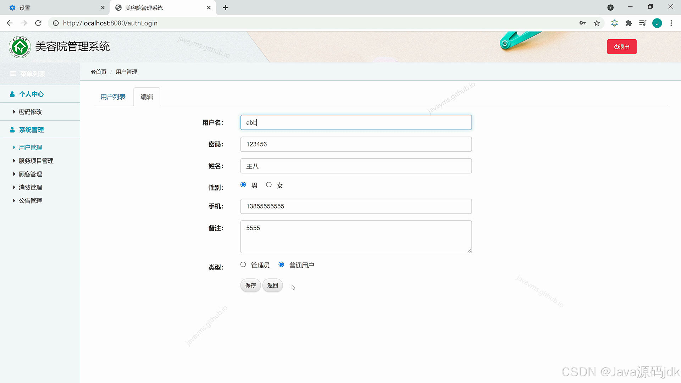
Task: Click the tab search dropdown circle icon
Action: (610, 7)
